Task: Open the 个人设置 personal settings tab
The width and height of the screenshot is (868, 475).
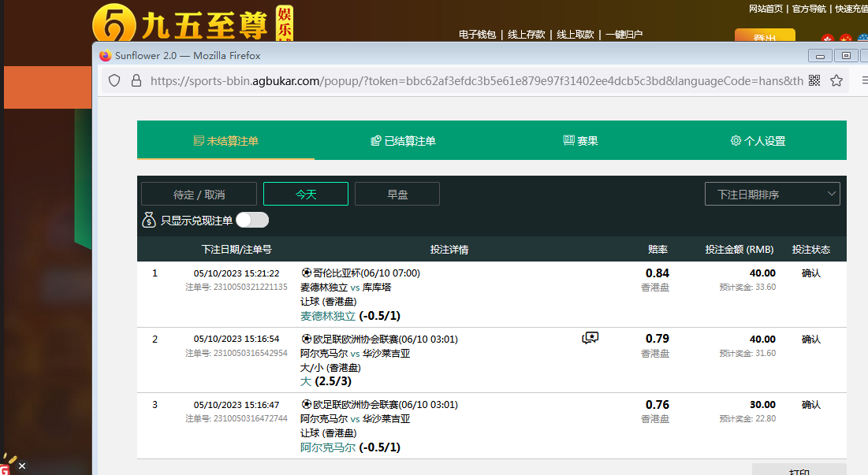Action: point(758,141)
